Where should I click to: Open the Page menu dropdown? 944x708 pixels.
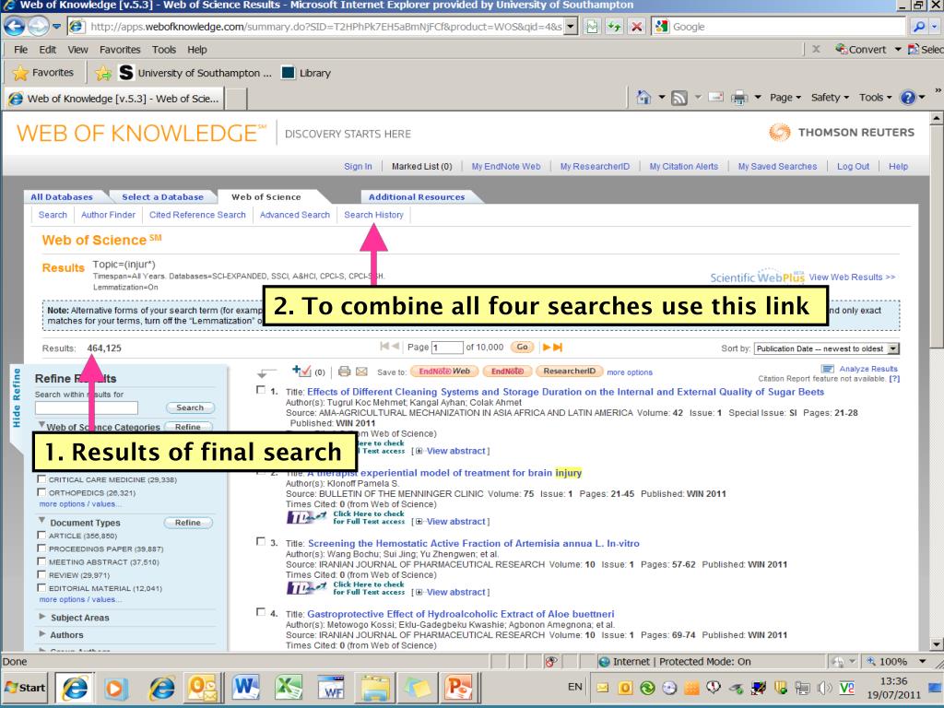coord(785,98)
